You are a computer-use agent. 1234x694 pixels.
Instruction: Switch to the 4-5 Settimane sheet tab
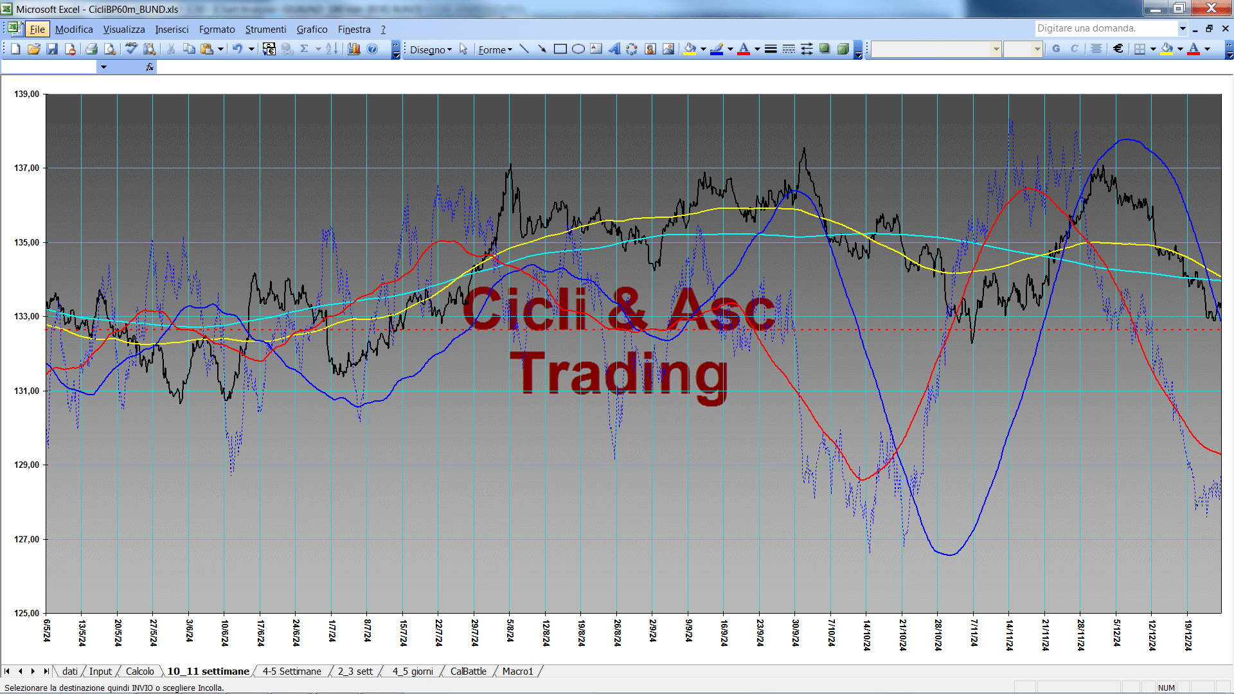pyautogui.click(x=292, y=671)
